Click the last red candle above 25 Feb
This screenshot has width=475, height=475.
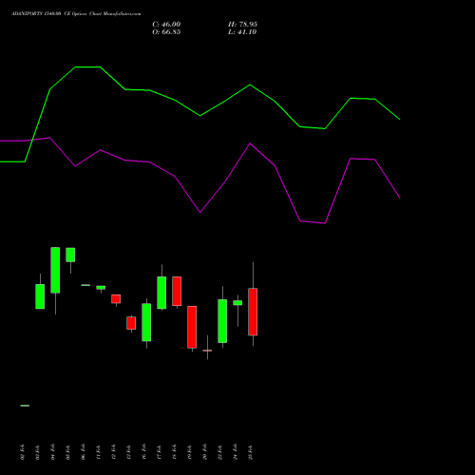click(253, 312)
